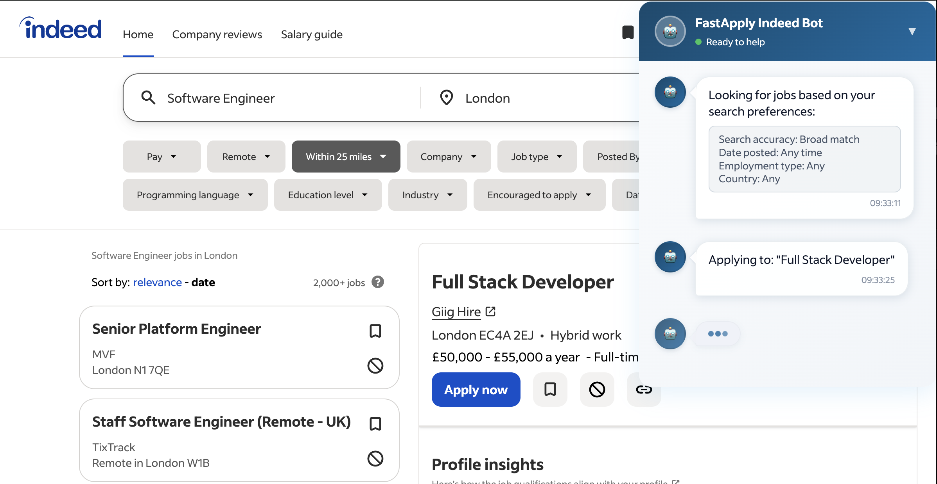
Task: Open the Salary guide tab
Action: pos(312,34)
